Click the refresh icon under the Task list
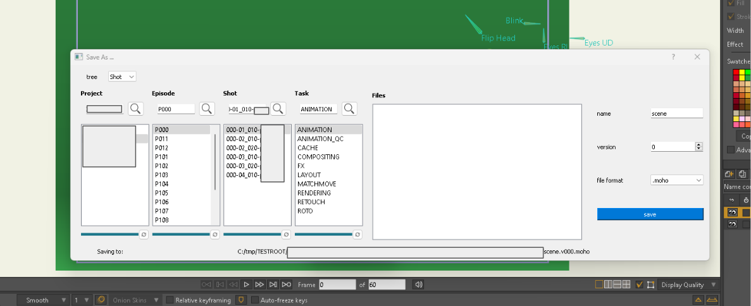 357,235
